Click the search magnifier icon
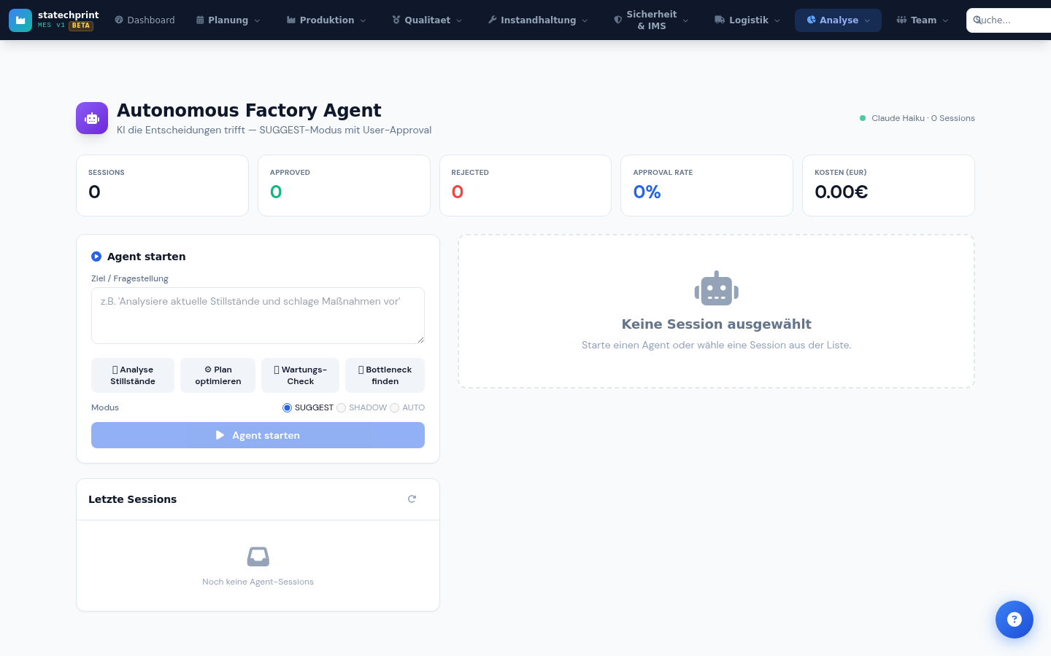Image resolution: width=1051 pixels, height=656 pixels. click(x=977, y=20)
